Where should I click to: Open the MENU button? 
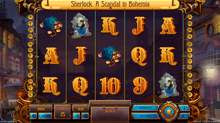[45, 116]
